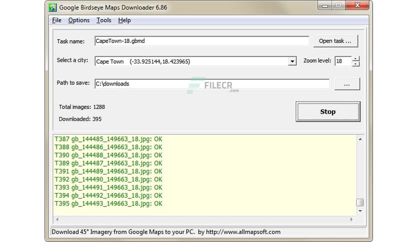Image resolution: width=418 pixels, height=242 pixels.
Task: Expand the Select a city dropdown arrow
Action: [x=292, y=61]
